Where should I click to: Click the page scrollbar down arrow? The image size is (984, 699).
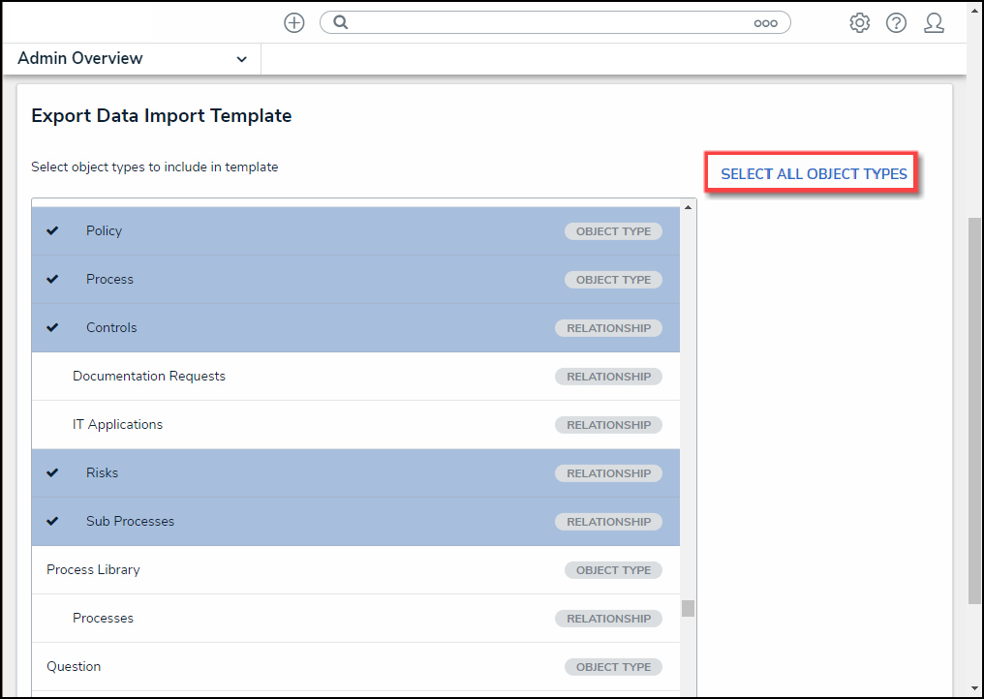pyautogui.click(x=974, y=688)
